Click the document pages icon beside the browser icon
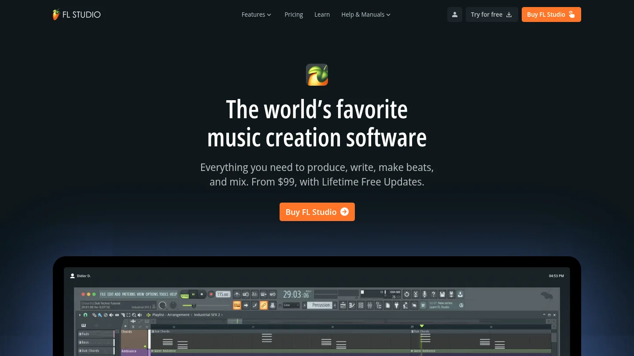This screenshot has width=634, height=356. click(x=387, y=305)
